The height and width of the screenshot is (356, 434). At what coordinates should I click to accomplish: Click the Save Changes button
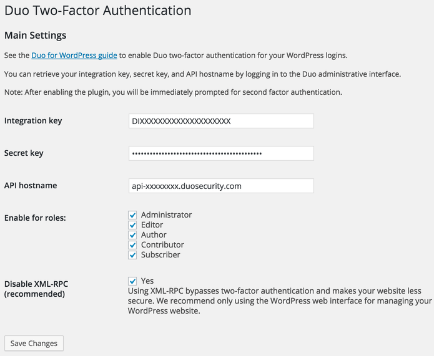click(x=34, y=344)
